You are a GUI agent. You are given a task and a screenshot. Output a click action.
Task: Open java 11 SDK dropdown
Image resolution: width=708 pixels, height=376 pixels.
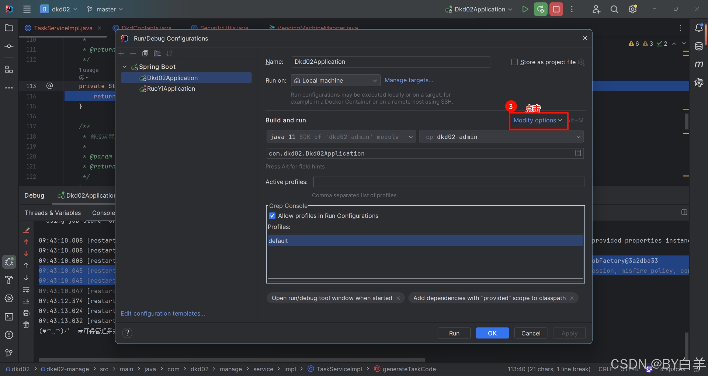point(341,137)
